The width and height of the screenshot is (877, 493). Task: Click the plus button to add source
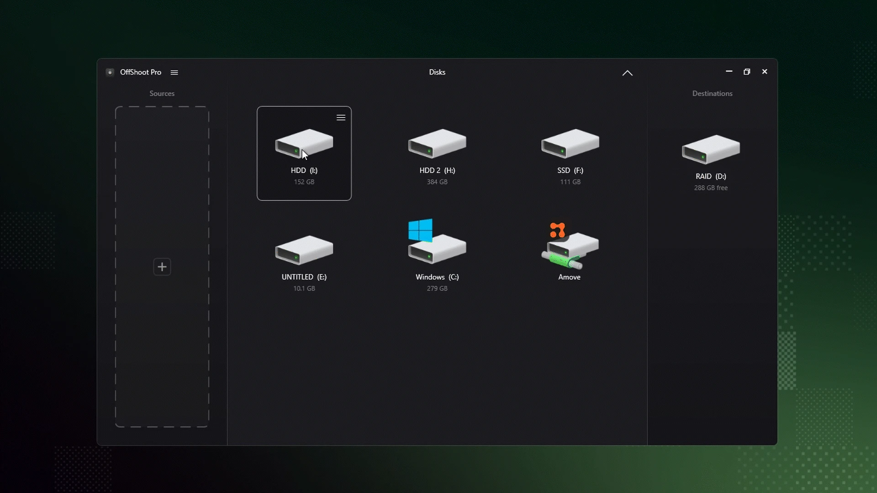coord(162,267)
